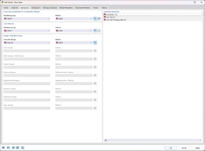Click filter icon in Aluminum design row
205x151 pixels.
95,100
